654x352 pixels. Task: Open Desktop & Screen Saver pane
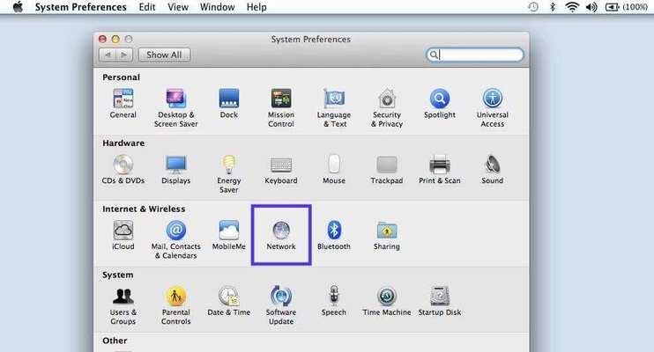pyautogui.click(x=176, y=108)
